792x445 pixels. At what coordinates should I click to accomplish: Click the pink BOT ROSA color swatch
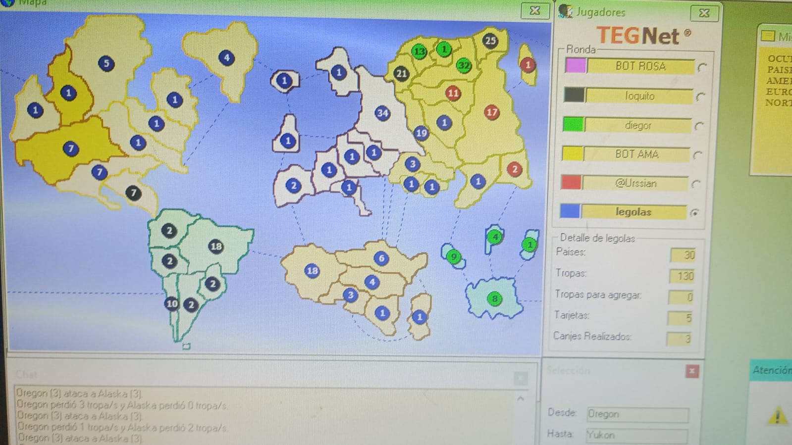click(x=576, y=66)
